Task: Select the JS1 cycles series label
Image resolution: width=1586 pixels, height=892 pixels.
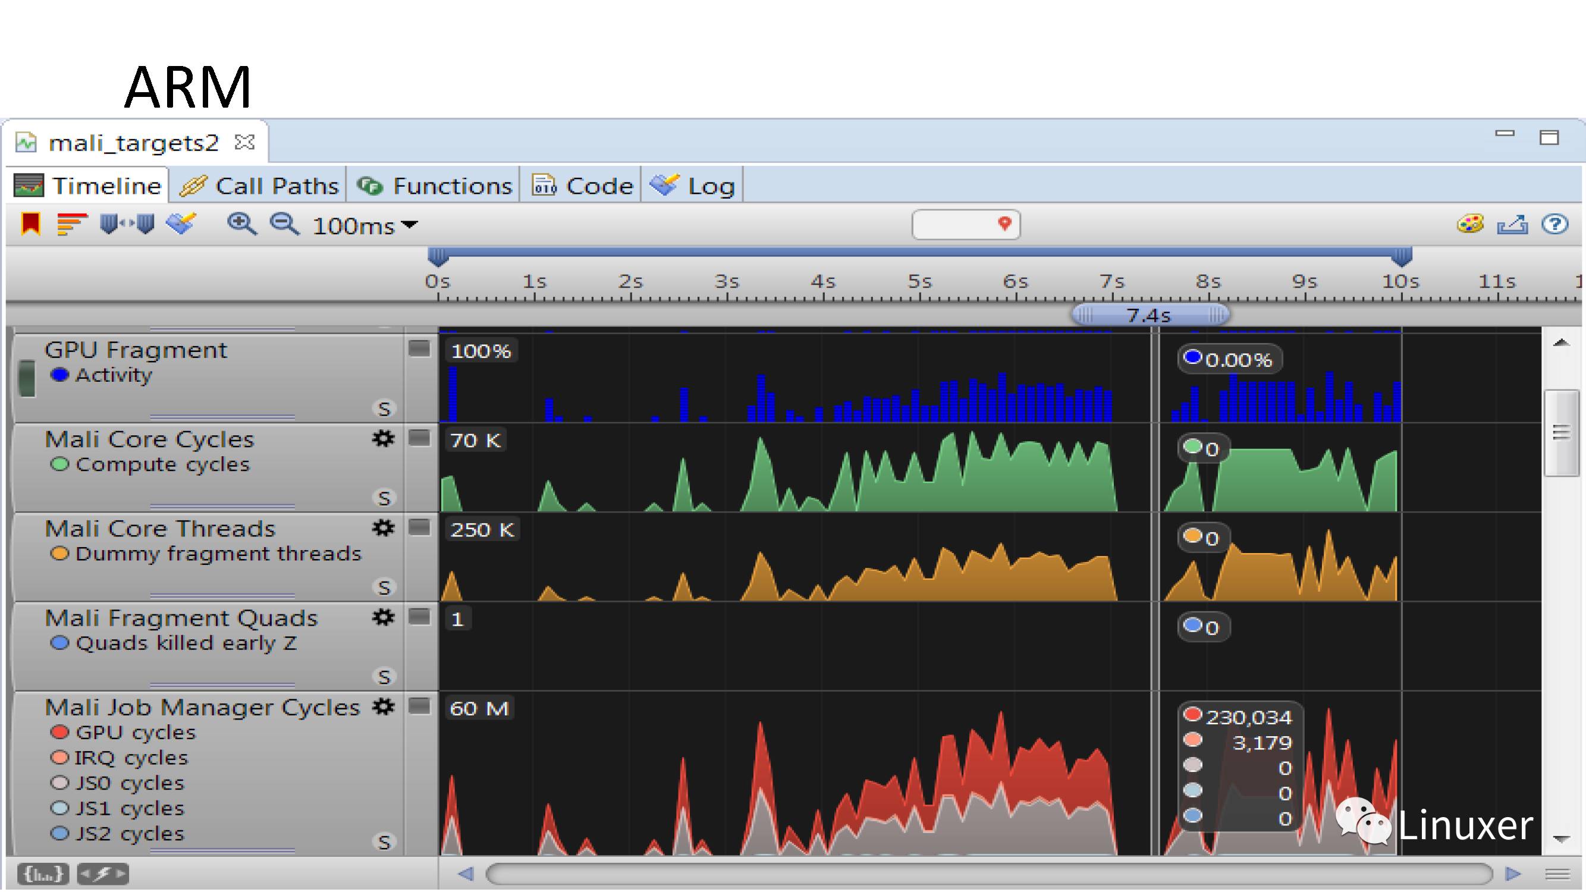Action: coord(129,808)
